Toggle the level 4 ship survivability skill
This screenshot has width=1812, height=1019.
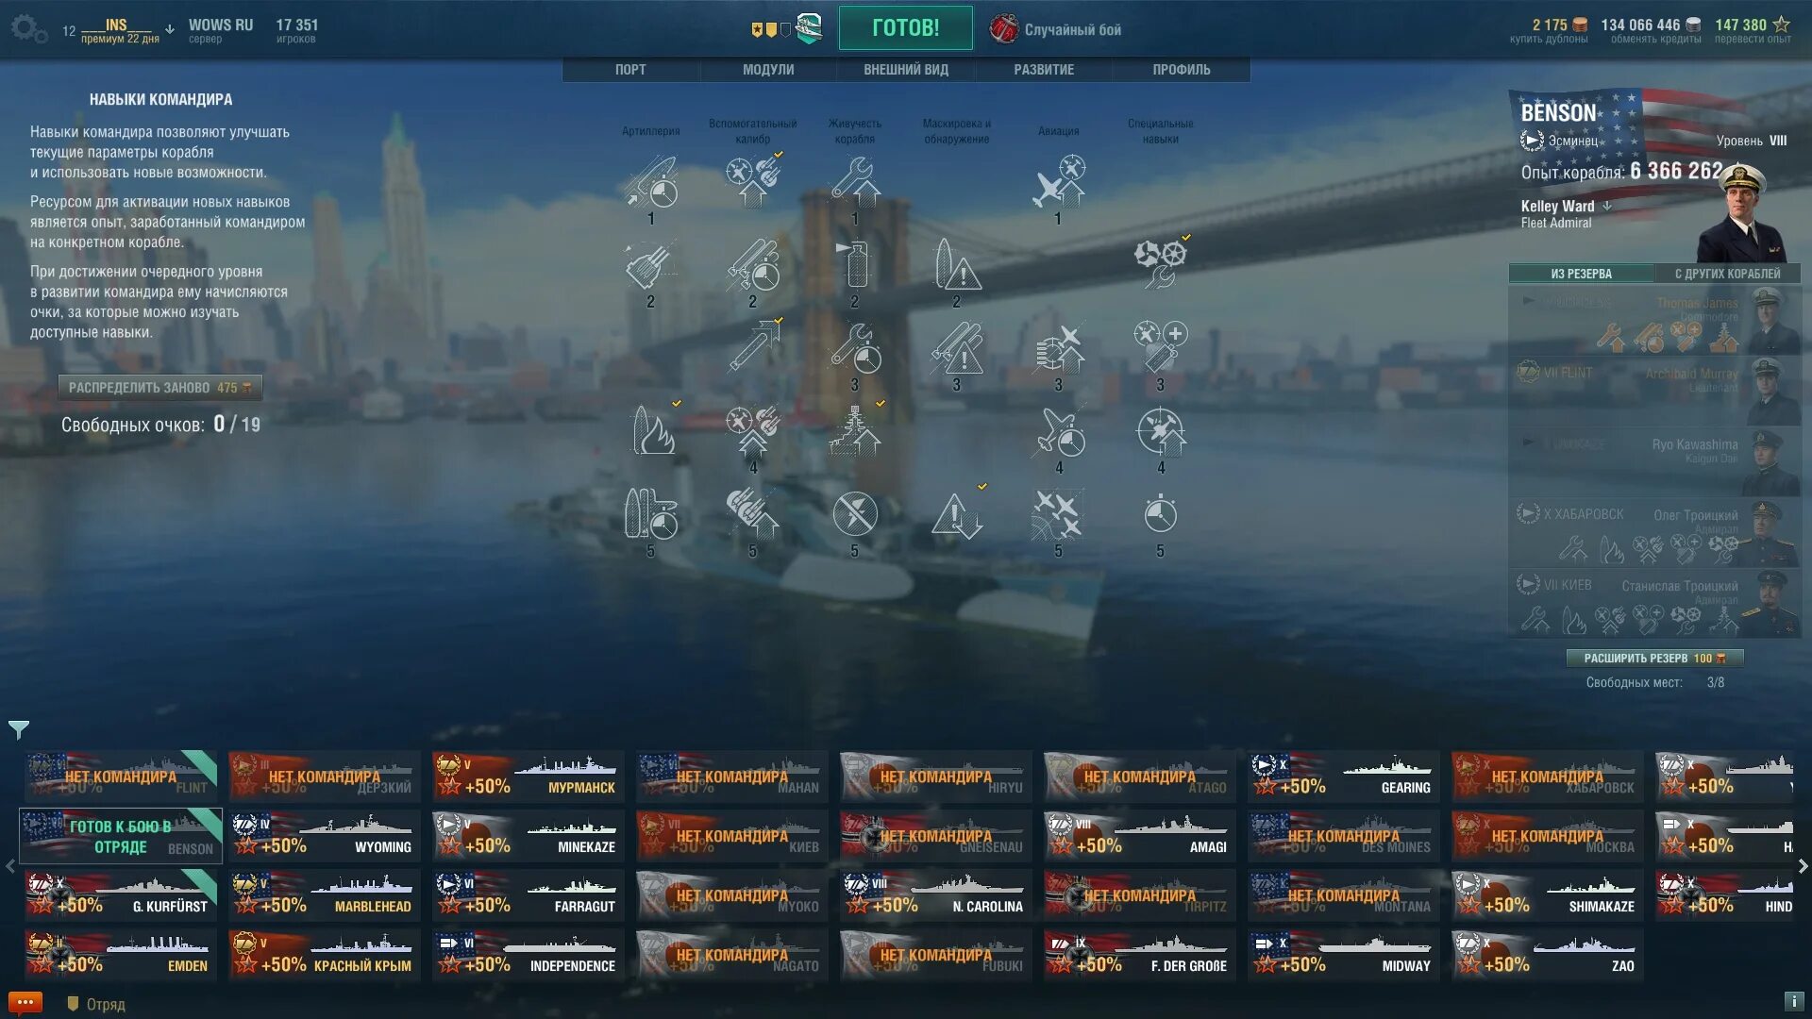[x=855, y=430]
